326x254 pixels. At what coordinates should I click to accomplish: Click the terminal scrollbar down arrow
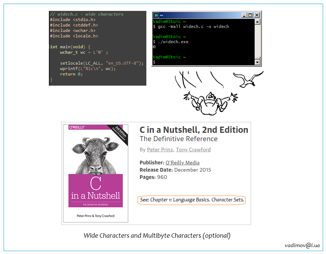tap(258, 62)
